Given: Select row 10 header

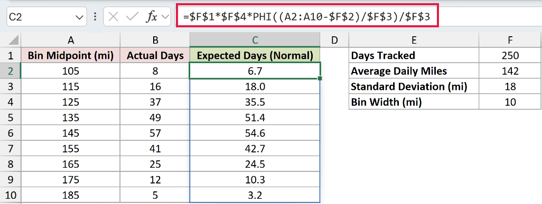Looking at the screenshot, I should click(x=11, y=195).
